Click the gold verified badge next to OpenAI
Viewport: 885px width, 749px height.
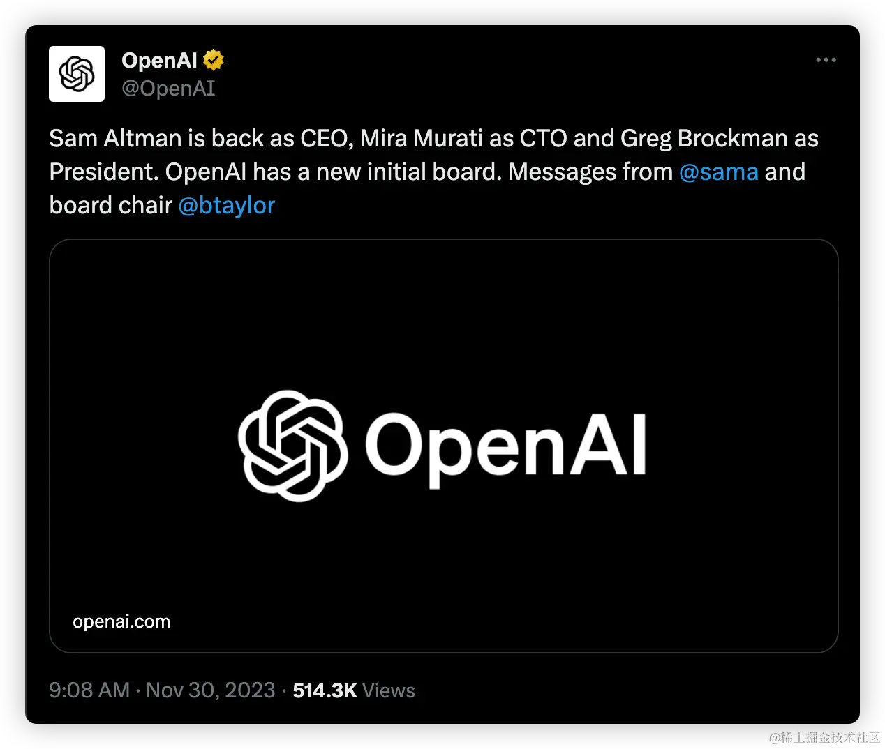tap(212, 59)
